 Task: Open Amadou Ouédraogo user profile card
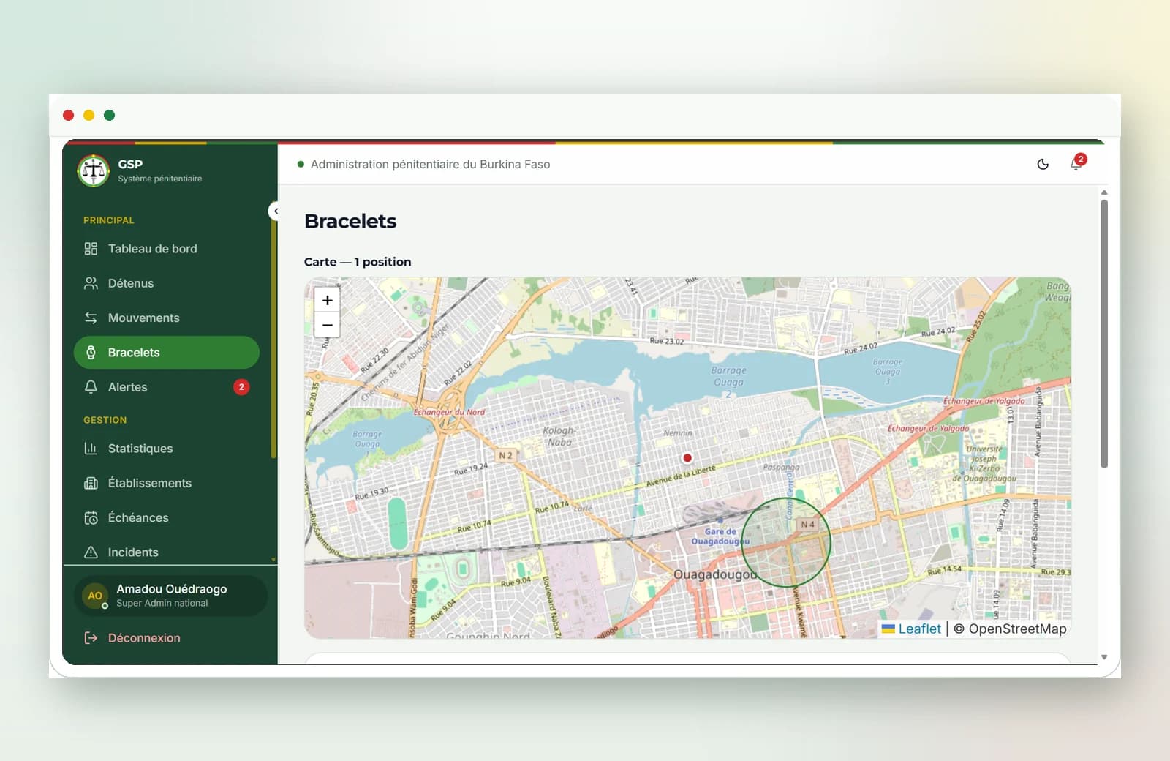click(170, 596)
